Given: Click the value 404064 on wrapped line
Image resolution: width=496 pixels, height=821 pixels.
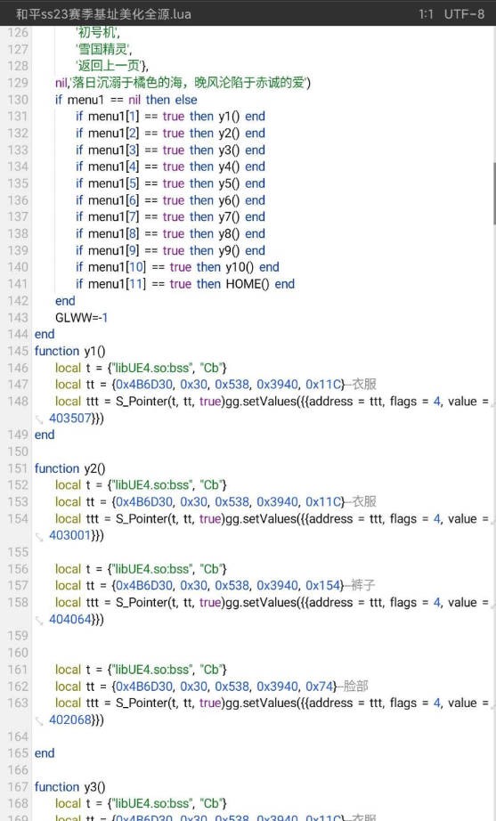Looking at the screenshot, I should [70, 619].
